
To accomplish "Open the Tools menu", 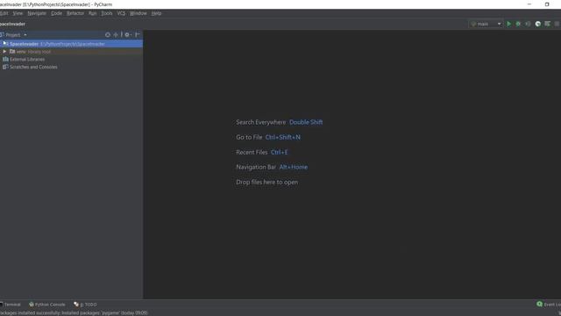I will 107,13.
